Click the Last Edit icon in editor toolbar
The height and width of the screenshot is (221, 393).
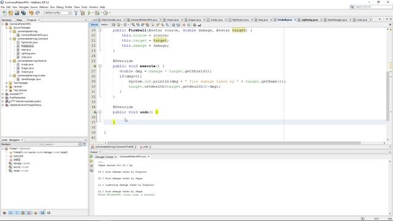tap(114, 25)
